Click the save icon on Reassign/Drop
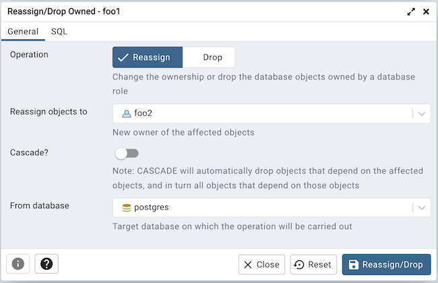The width and height of the screenshot is (438, 283). [354, 265]
